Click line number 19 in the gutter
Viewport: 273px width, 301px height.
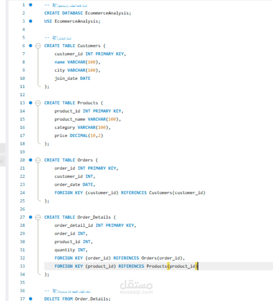tap(23, 152)
